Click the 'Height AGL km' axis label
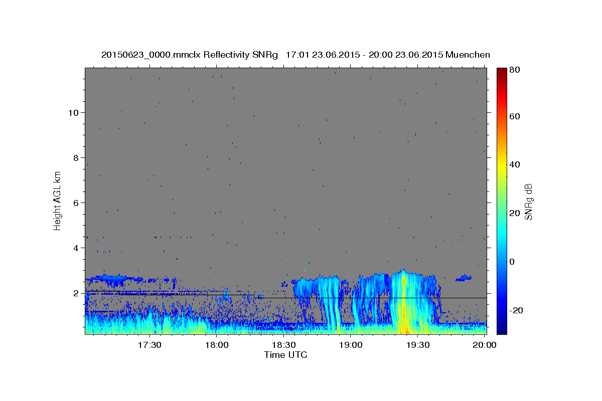Viewport: 602px width, 401px height. click(x=58, y=201)
